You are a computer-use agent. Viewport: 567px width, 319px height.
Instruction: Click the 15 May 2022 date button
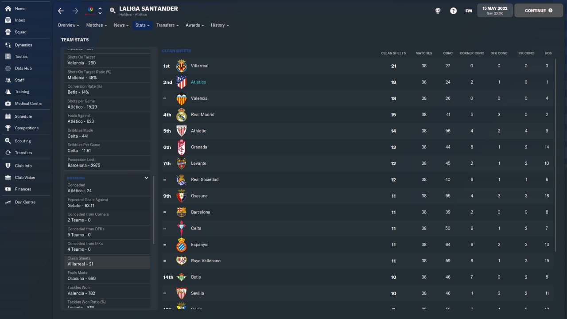pos(495,11)
